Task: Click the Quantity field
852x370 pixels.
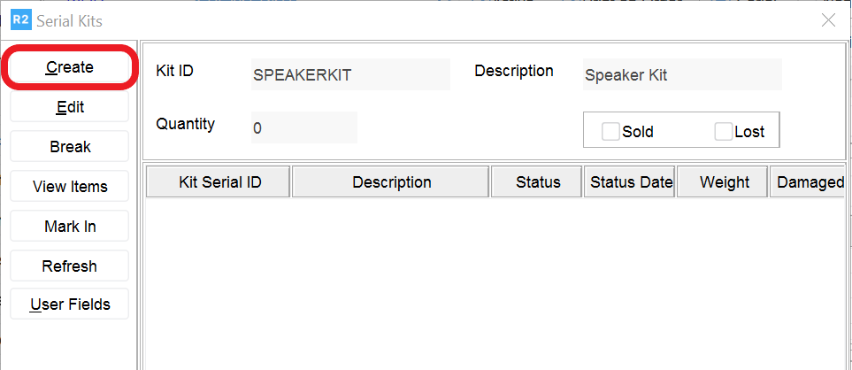Action: coord(303,128)
